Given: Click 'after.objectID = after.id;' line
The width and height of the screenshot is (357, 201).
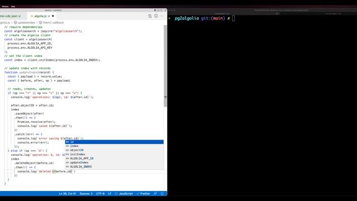Looking at the screenshot, I should coord(32,106).
